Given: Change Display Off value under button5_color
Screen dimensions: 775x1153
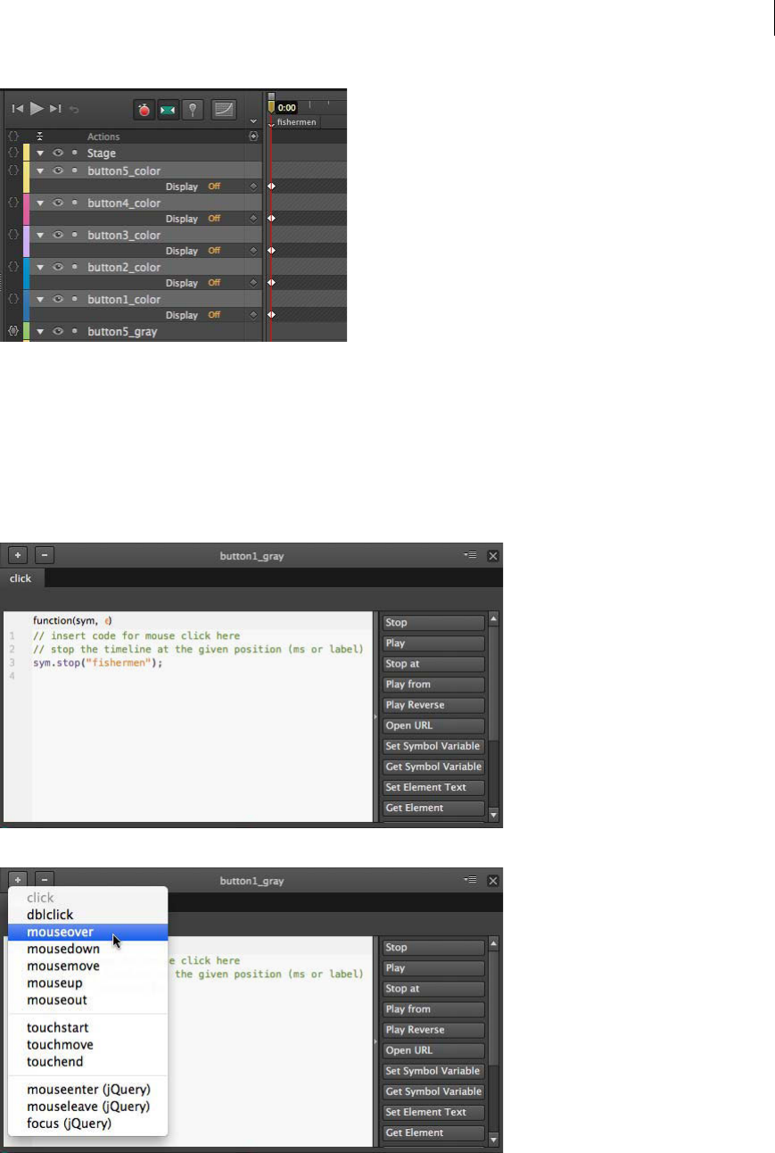Looking at the screenshot, I should click(x=214, y=187).
